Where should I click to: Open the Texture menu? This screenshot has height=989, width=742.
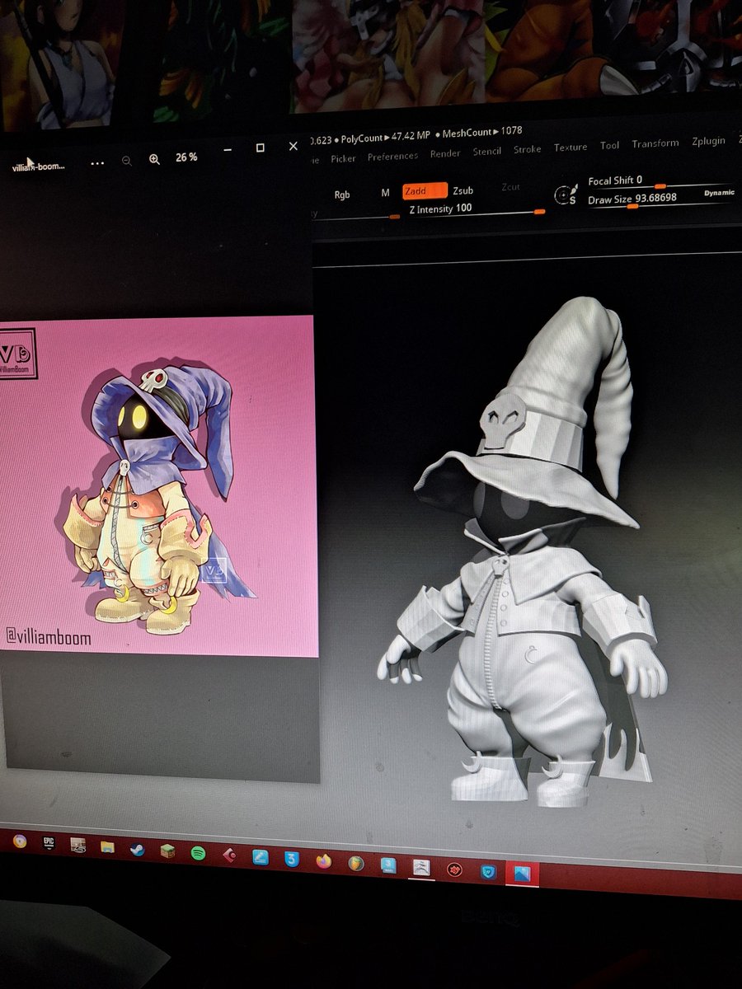click(571, 148)
